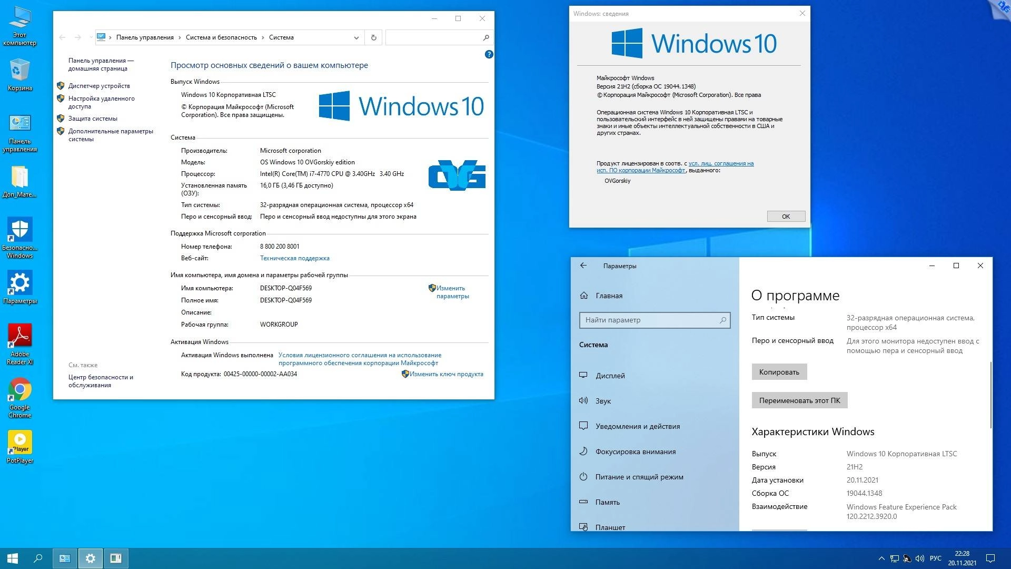Open the address bar dropdown in Control Panel
Screen dimensions: 1011x569
tap(356, 37)
